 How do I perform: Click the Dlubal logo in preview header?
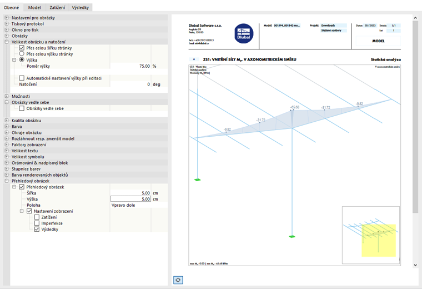coord(244,34)
